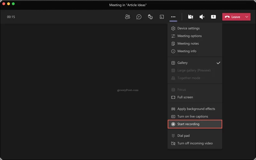This screenshot has height=160, width=256.
Task: Turn on live captions
Action: point(195,117)
